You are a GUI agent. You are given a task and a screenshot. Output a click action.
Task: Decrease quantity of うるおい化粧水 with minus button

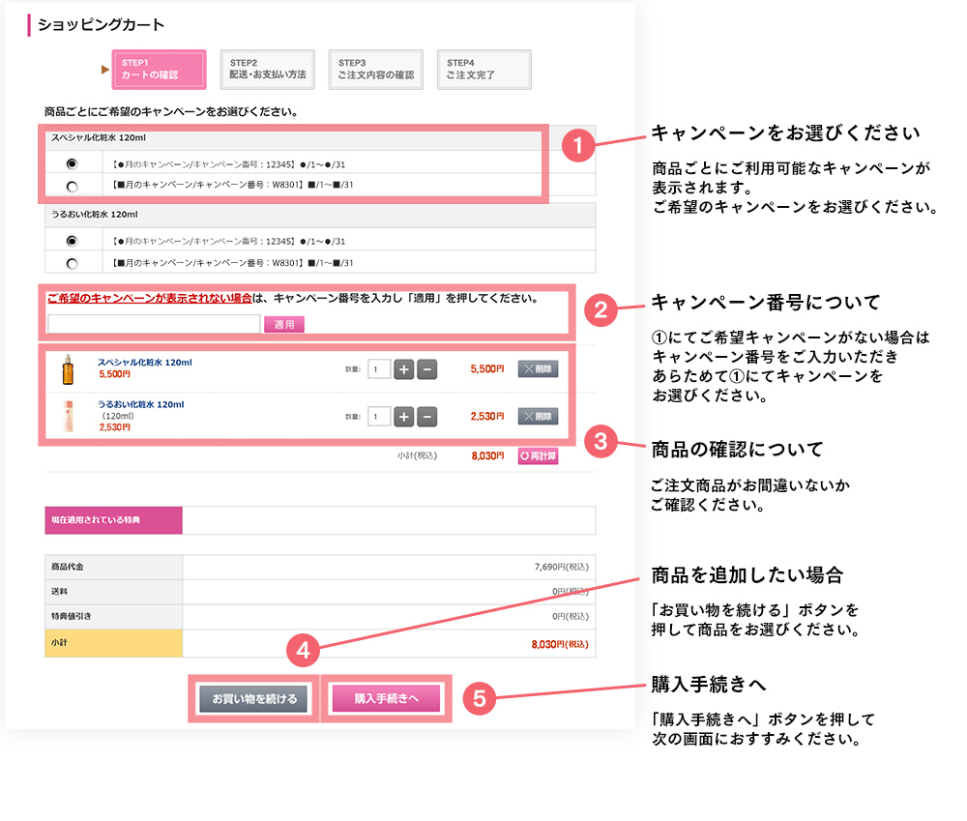coord(426,417)
